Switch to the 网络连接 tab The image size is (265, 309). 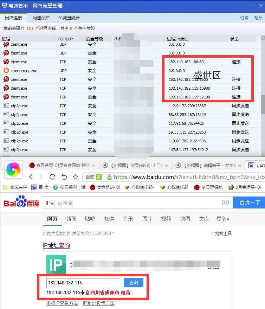[13, 18]
